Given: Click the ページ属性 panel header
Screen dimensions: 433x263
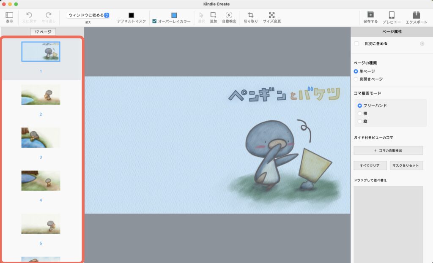Looking at the screenshot, I should click(x=392, y=32).
